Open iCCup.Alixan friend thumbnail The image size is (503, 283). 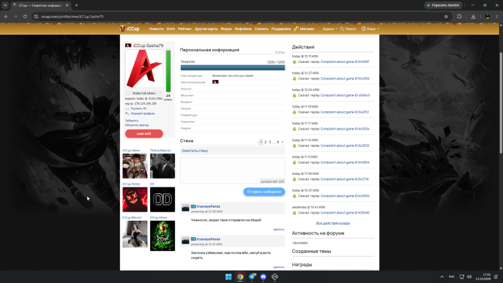pyautogui.click(x=162, y=236)
